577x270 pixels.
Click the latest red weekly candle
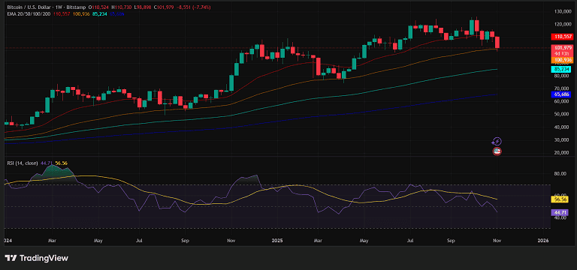[x=497, y=42]
